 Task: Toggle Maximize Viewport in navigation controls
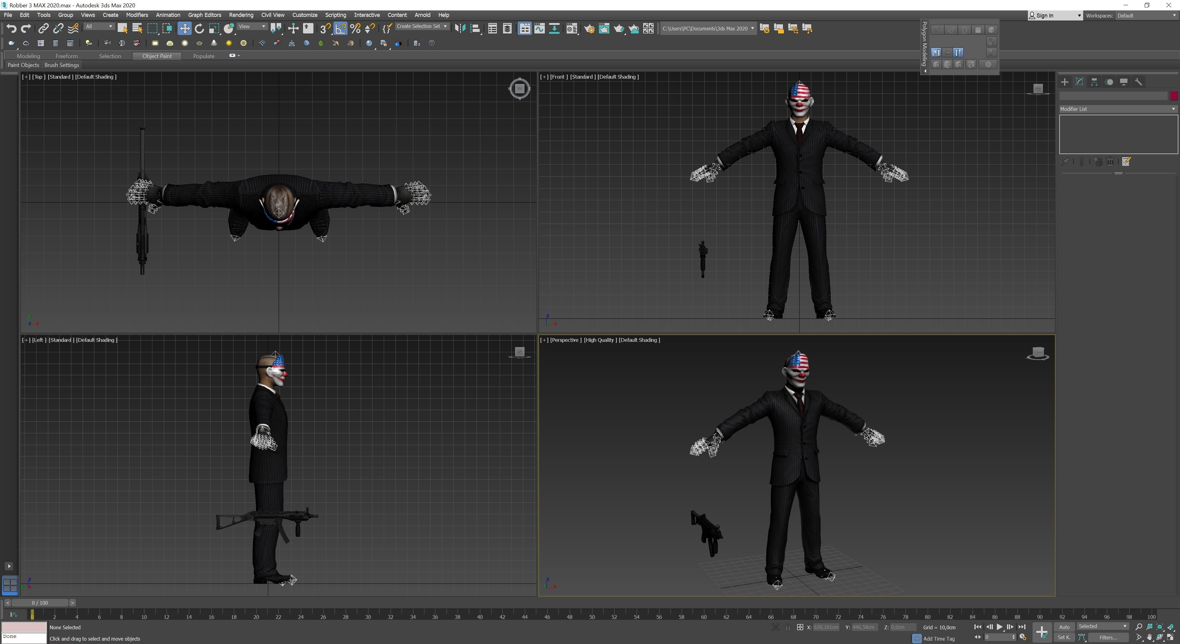(1170, 637)
